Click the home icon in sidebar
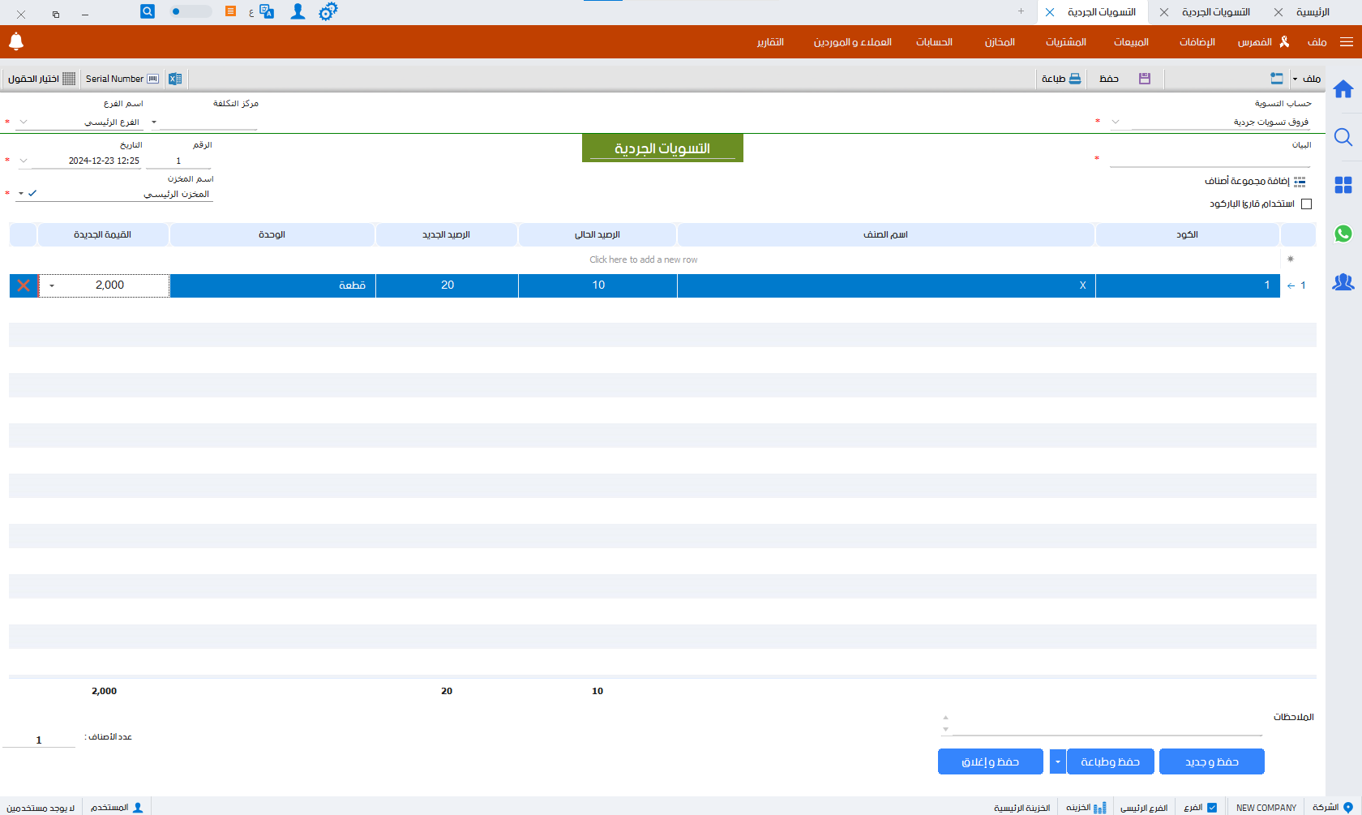Image resolution: width=1362 pixels, height=815 pixels. (1343, 89)
